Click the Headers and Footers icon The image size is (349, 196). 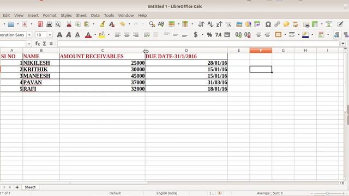(x=296, y=24)
